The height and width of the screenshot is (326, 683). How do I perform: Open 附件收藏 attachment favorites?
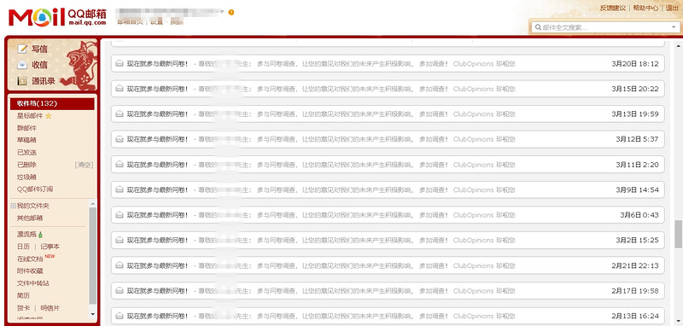30,271
